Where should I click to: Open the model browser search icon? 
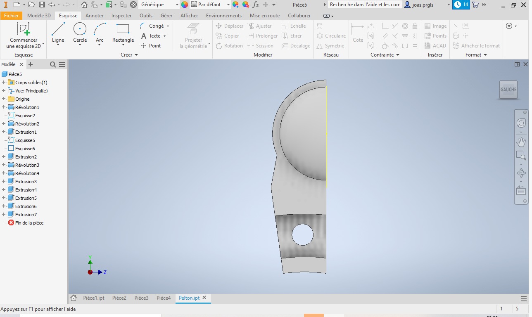(x=53, y=64)
